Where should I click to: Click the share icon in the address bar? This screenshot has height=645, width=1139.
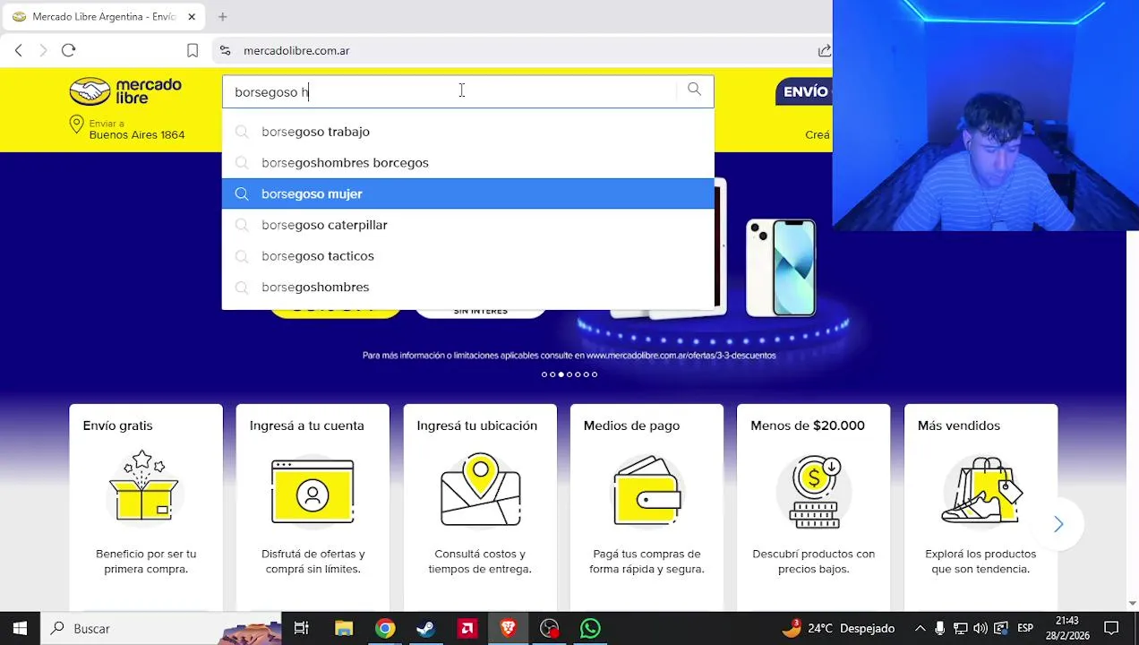(x=824, y=50)
